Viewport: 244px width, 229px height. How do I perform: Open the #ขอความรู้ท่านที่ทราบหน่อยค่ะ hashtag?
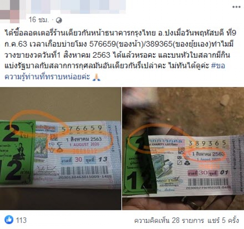(115, 71)
